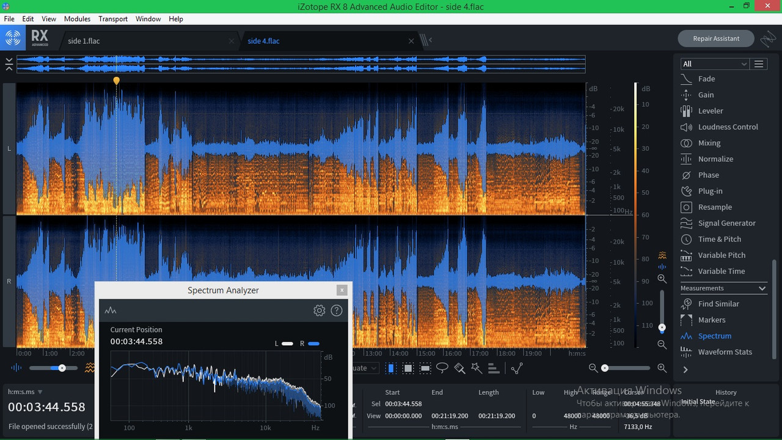This screenshot has height=440, width=782.
Task: Zoom out frequency scale vertically
Action: pos(662,345)
